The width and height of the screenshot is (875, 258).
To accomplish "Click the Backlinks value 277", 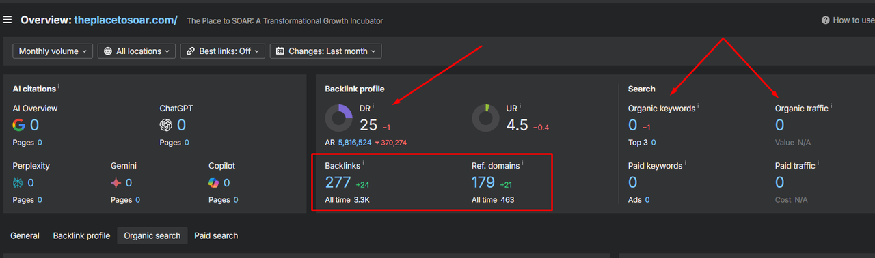I will pos(338,182).
